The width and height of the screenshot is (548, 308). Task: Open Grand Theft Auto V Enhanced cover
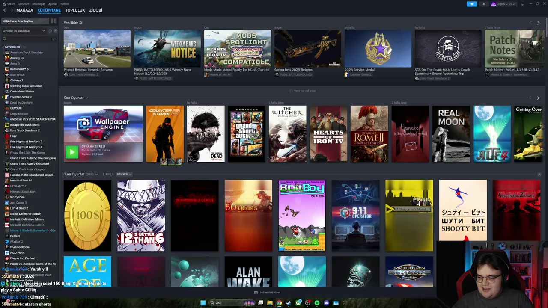tap(247, 134)
